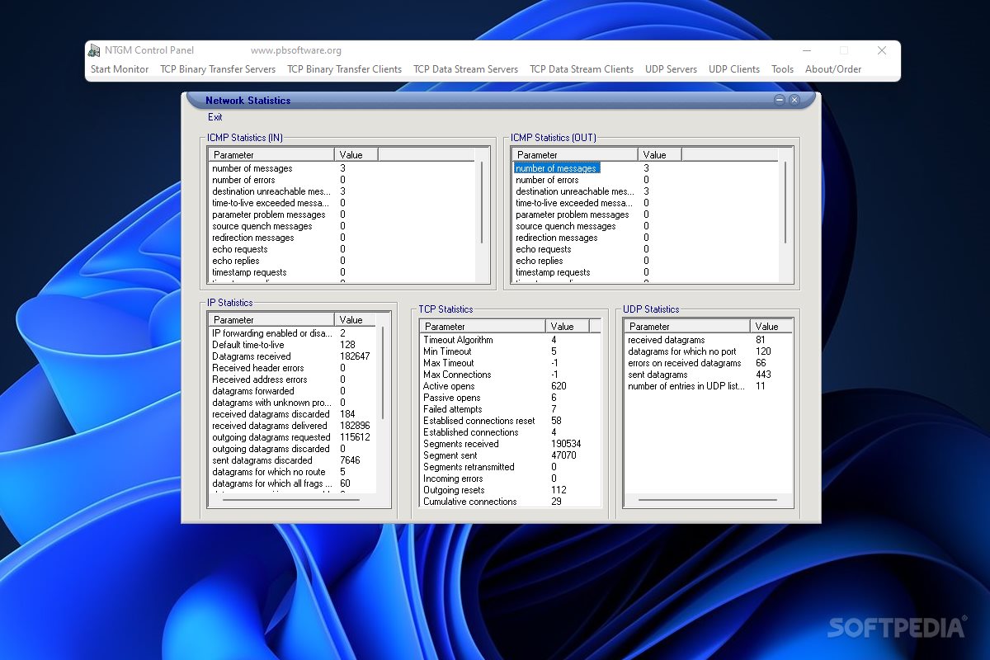Open TCP Data Stream Clients menu

pyautogui.click(x=582, y=69)
